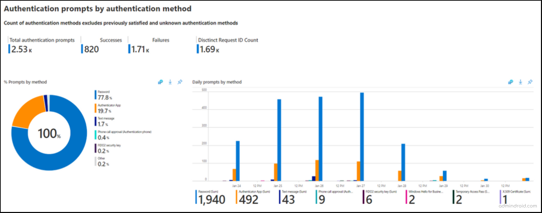Pin the Daily prompts chart to dashboard

click(x=530, y=82)
